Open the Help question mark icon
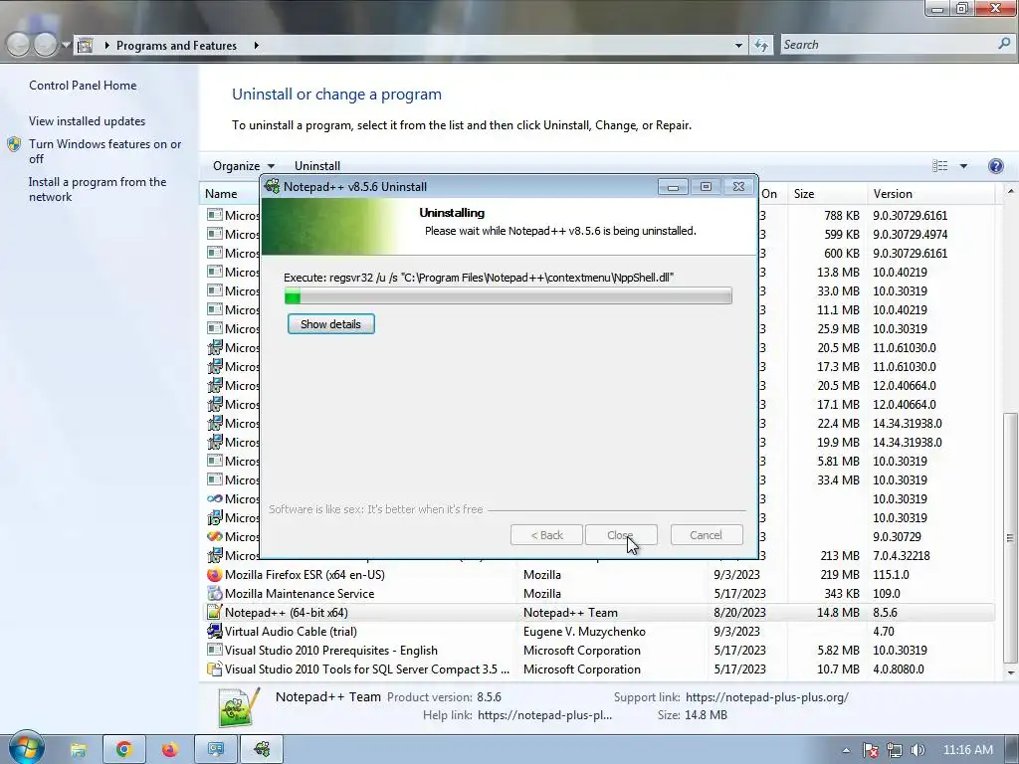This screenshot has height=764, width=1019. (x=995, y=166)
